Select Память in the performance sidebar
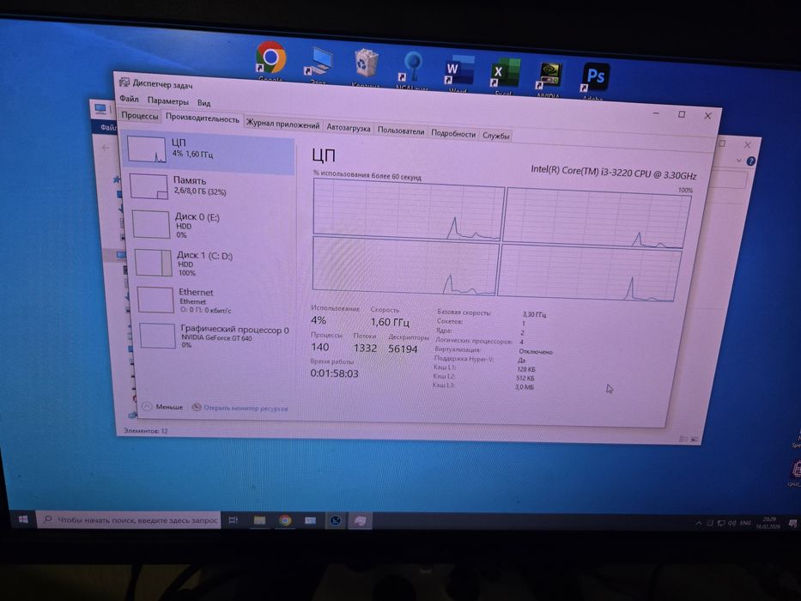Screen dimensions: 801x601 point(210,187)
